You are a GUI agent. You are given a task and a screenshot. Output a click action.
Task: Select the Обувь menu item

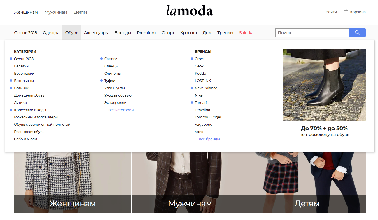pos(72,33)
